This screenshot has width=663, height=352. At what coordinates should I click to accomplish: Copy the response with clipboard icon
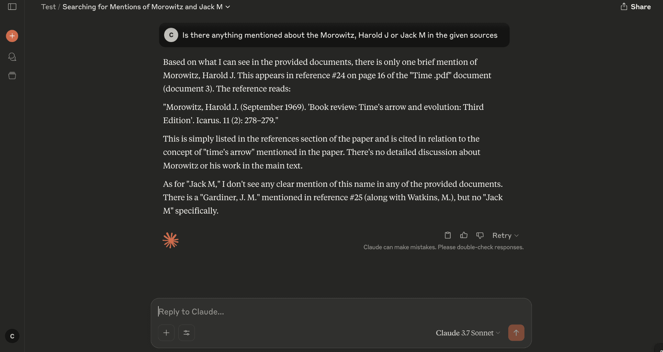click(x=448, y=235)
